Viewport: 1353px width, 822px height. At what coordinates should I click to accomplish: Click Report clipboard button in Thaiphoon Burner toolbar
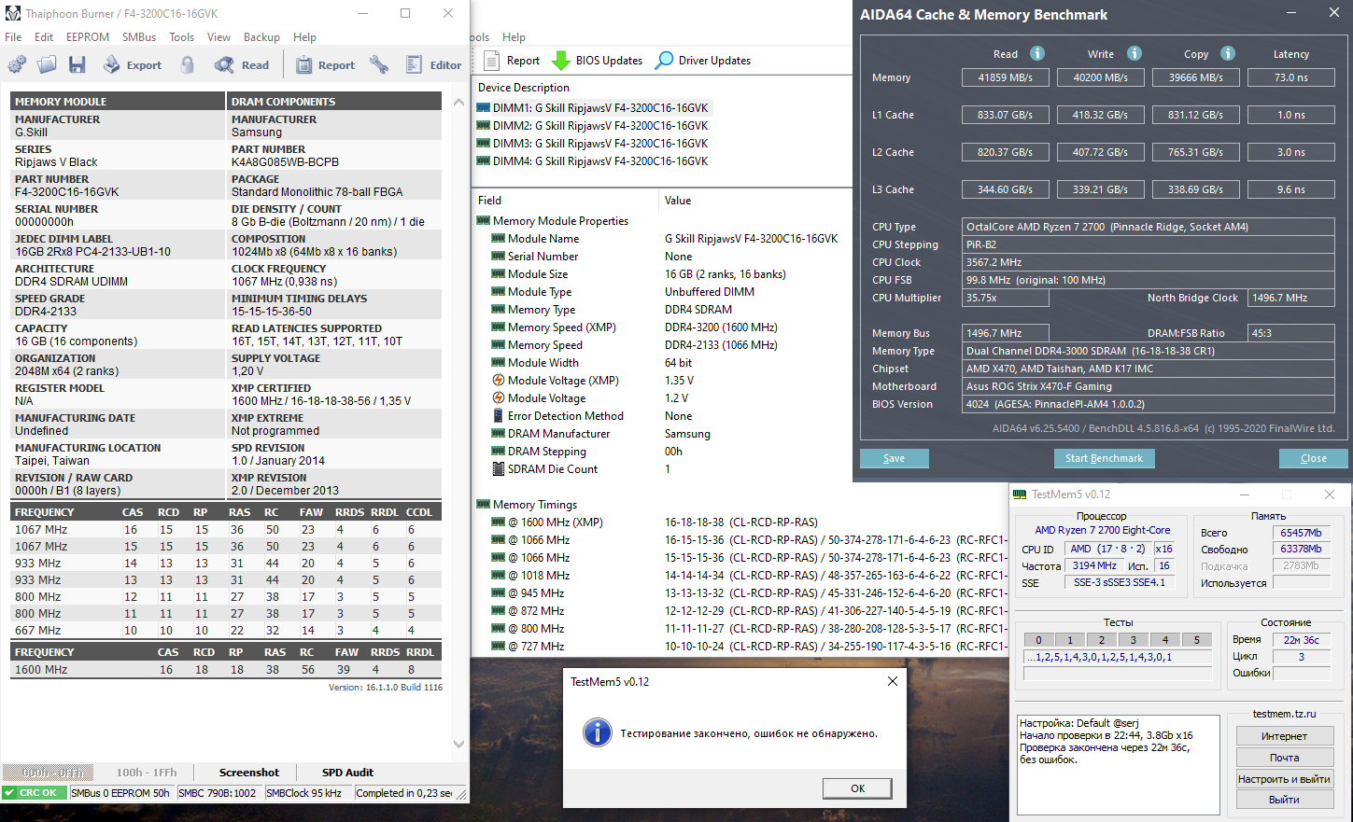325,64
